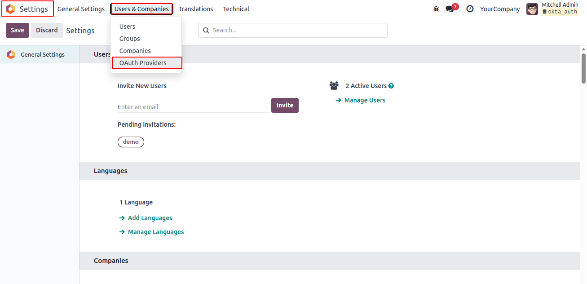
Task: Open the Add Languages link
Action: click(x=150, y=218)
